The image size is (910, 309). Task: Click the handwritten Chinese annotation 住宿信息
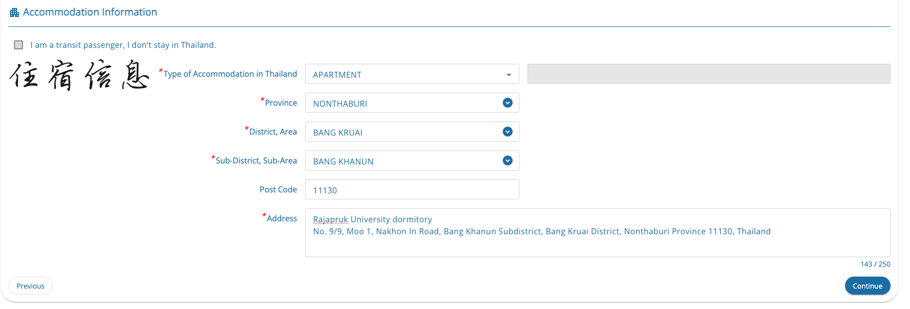[x=79, y=75]
